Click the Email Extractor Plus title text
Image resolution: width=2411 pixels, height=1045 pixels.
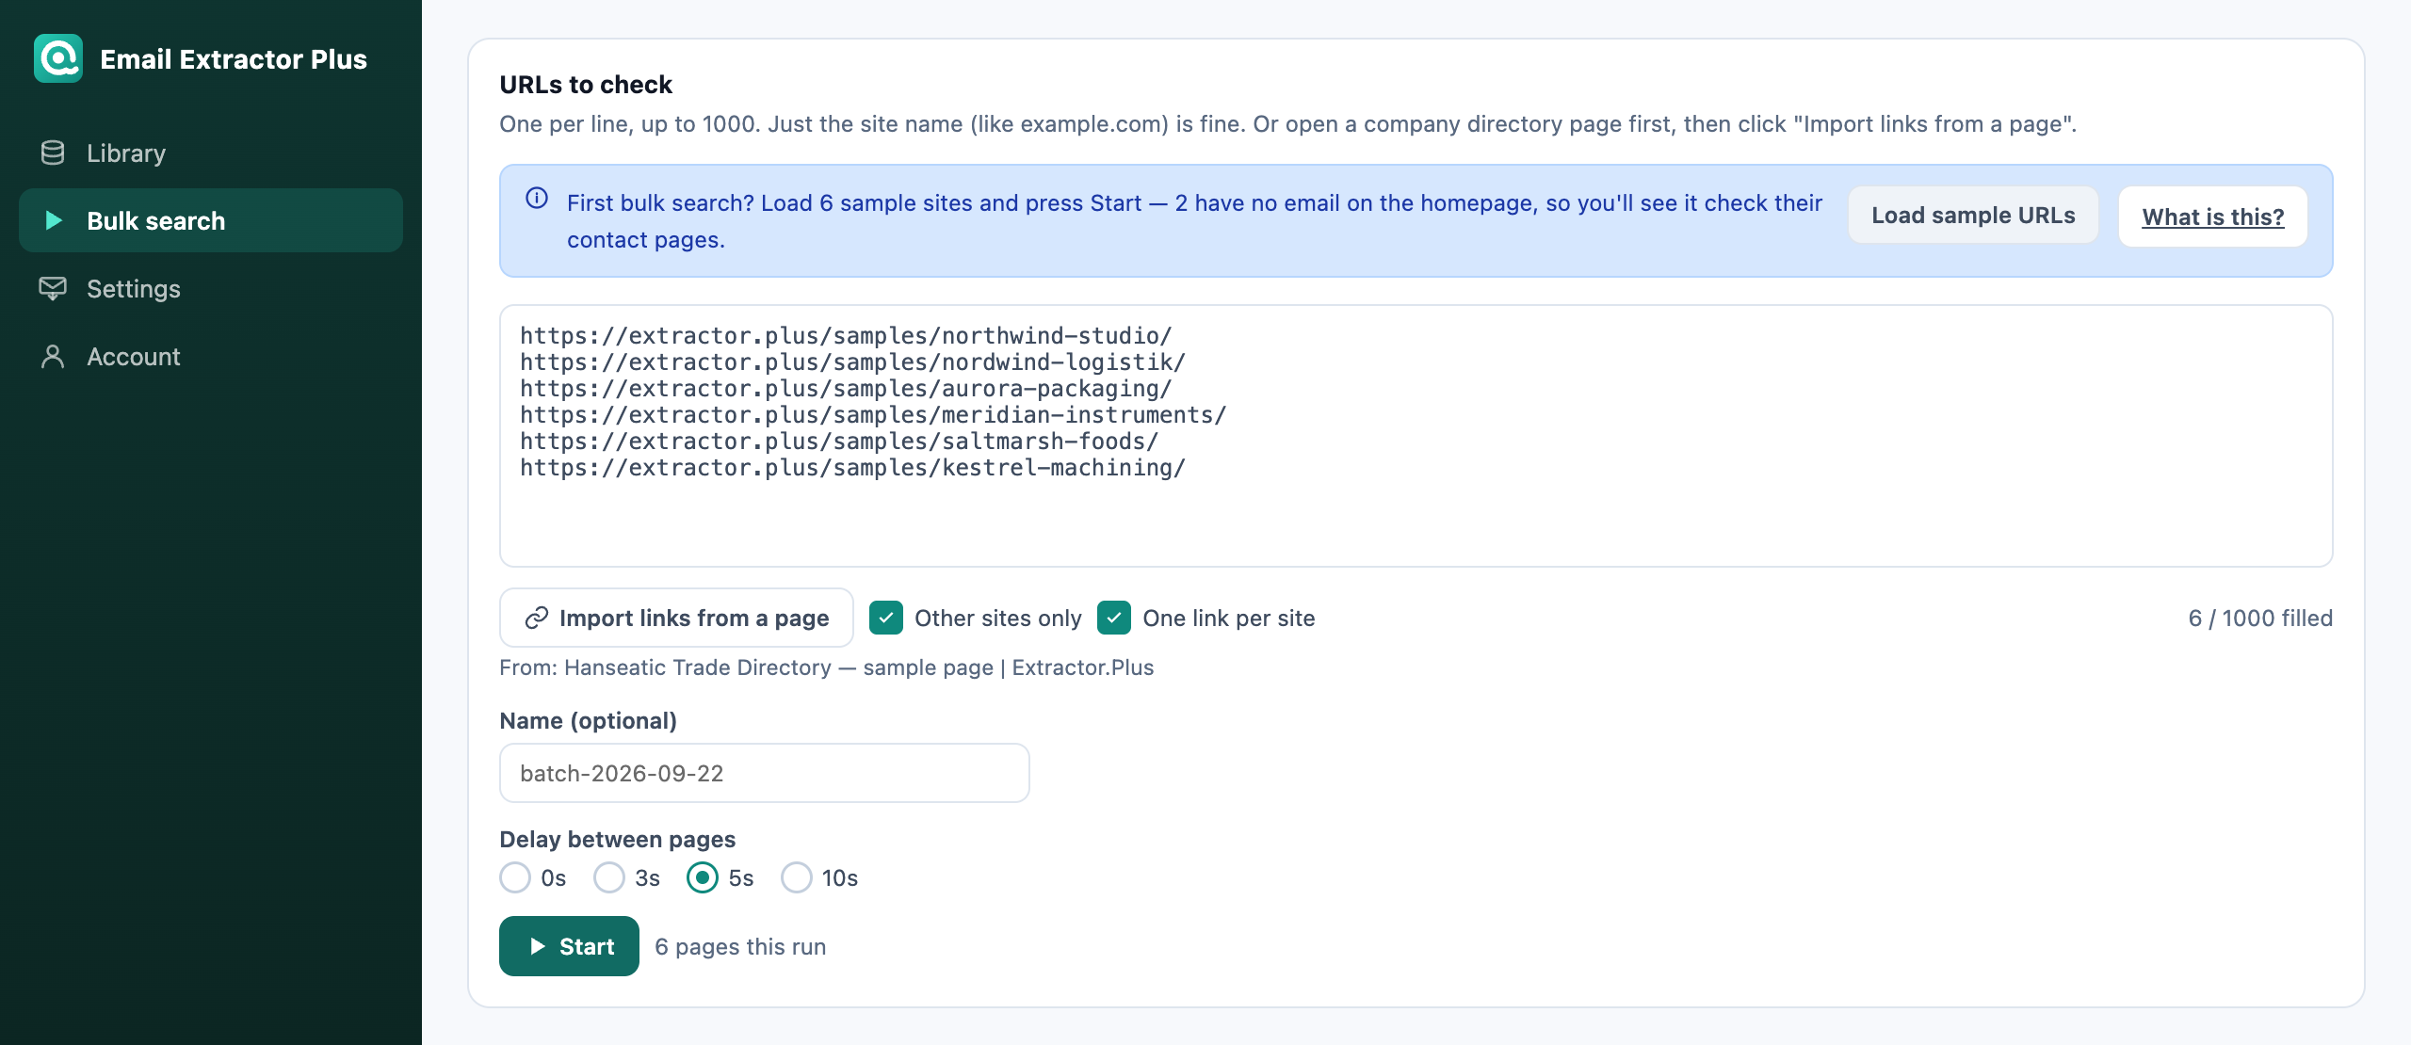[234, 58]
